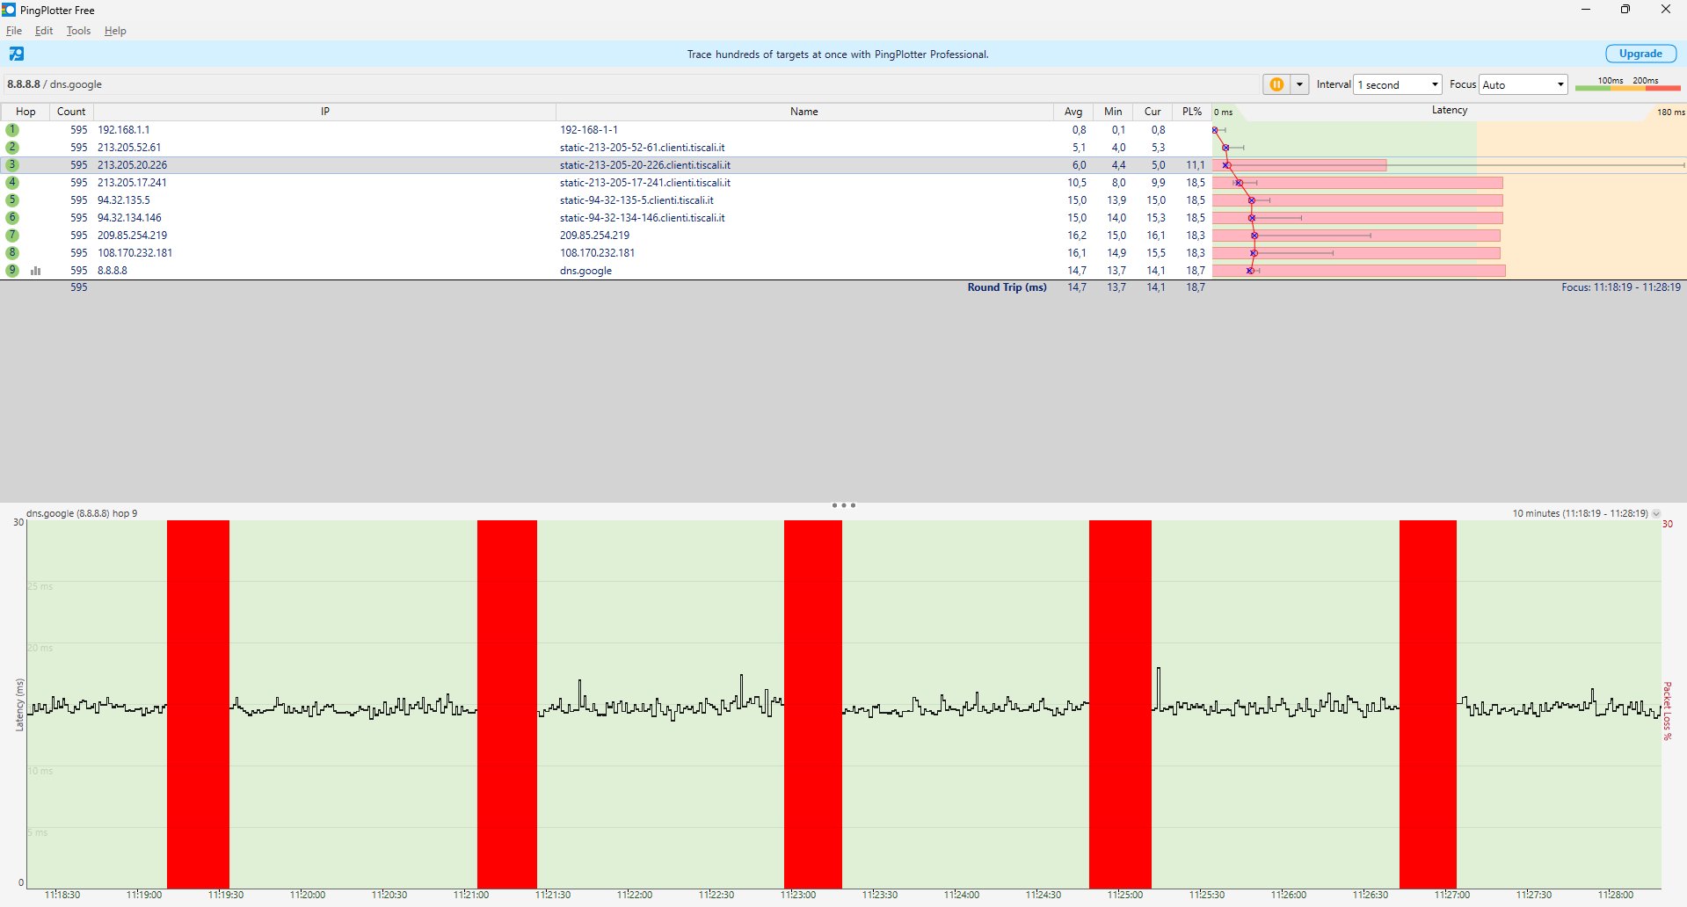Expand the Focus dropdown set to Auto
This screenshot has height=907, width=1687.
pyautogui.click(x=1523, y=84)
